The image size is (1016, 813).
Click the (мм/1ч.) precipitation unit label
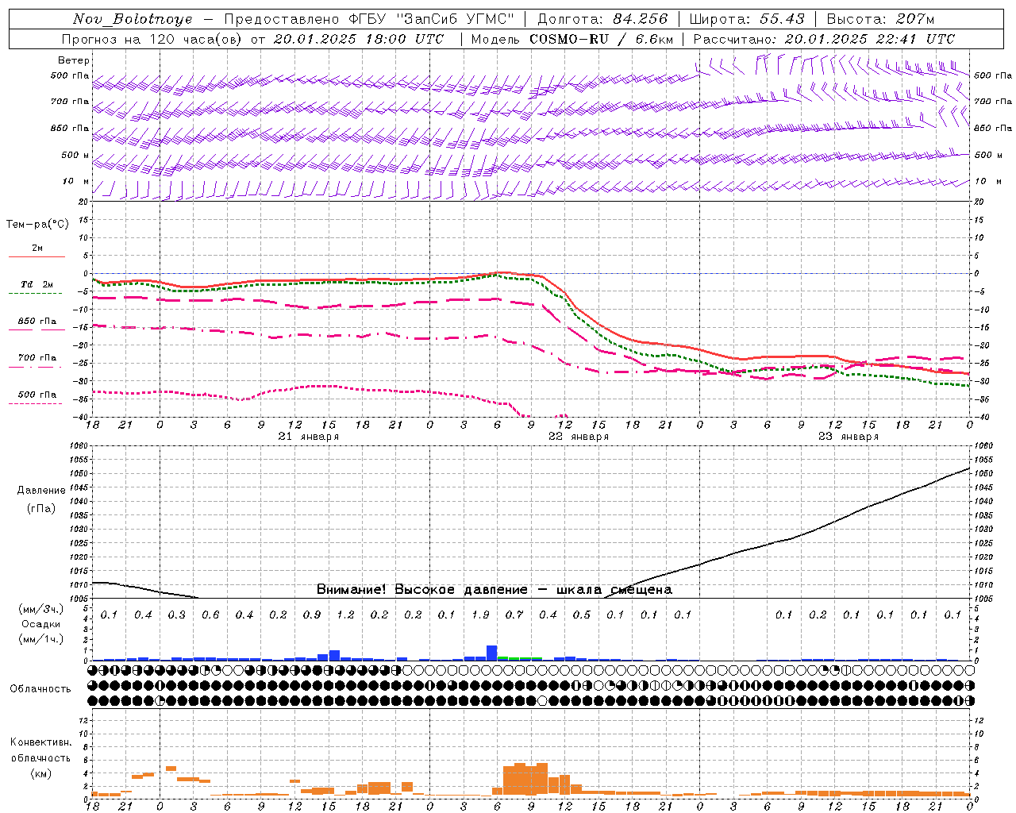click(x=40, y=639)
